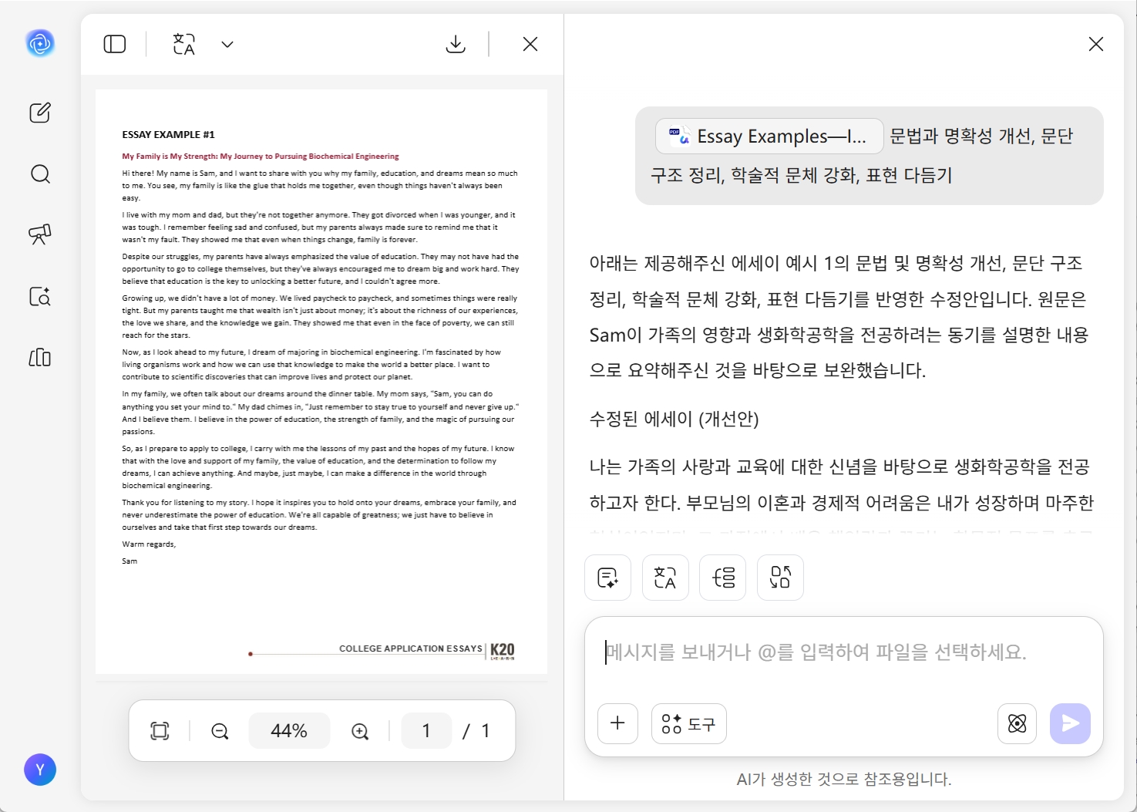Image resolution: width=1137 pixels, height=812 pixels.
Task: Click the fit-to-page icon in zoom bar
Action: [160, 731]
